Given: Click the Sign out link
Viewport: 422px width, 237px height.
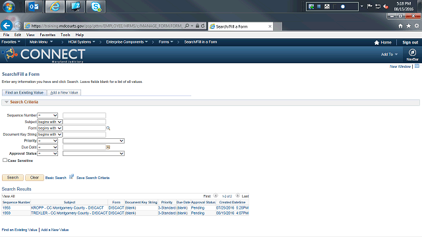Looking at the screenshot, I should pyautogui.click(x=410, y=42).
